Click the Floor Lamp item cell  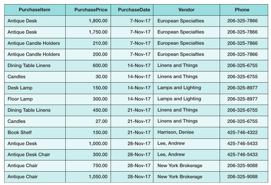tap(20, 99)
